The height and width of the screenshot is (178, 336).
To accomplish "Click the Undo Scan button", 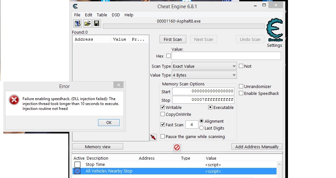I will pyautogui.click(x=250, y=39).
